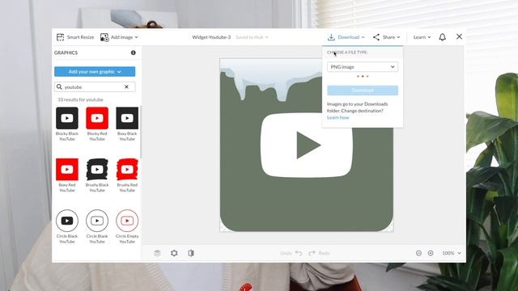Open the Learn menu
Image resolution: width=518 pixels, height=291 pixels.
click(x=422, y=37)
